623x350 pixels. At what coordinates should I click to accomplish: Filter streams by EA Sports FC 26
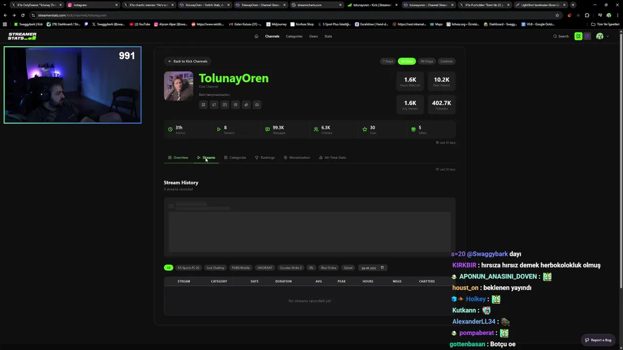188,268
